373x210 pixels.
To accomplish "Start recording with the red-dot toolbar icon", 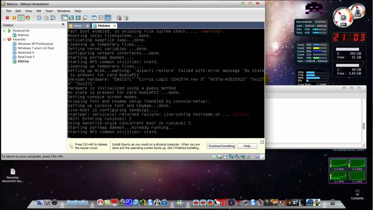I will 119,18.
